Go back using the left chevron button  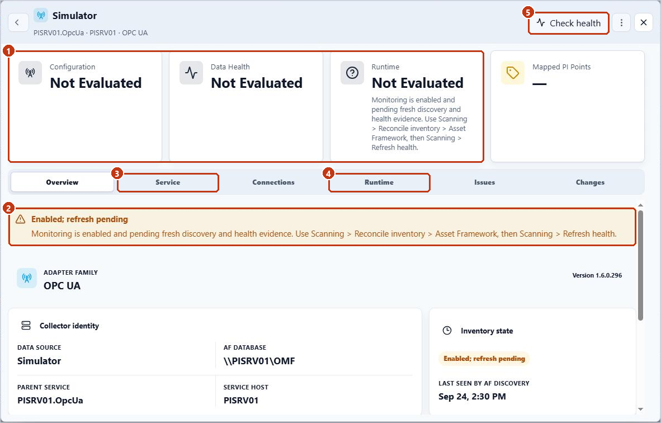[18, 23]
